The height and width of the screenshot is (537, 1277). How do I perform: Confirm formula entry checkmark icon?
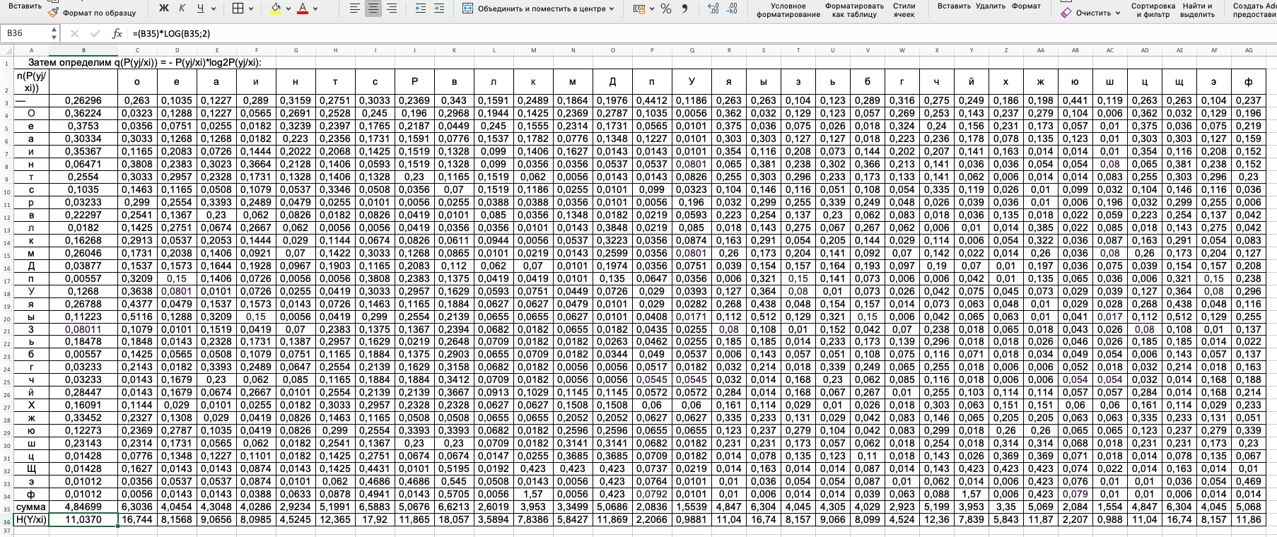coord(95,33)
